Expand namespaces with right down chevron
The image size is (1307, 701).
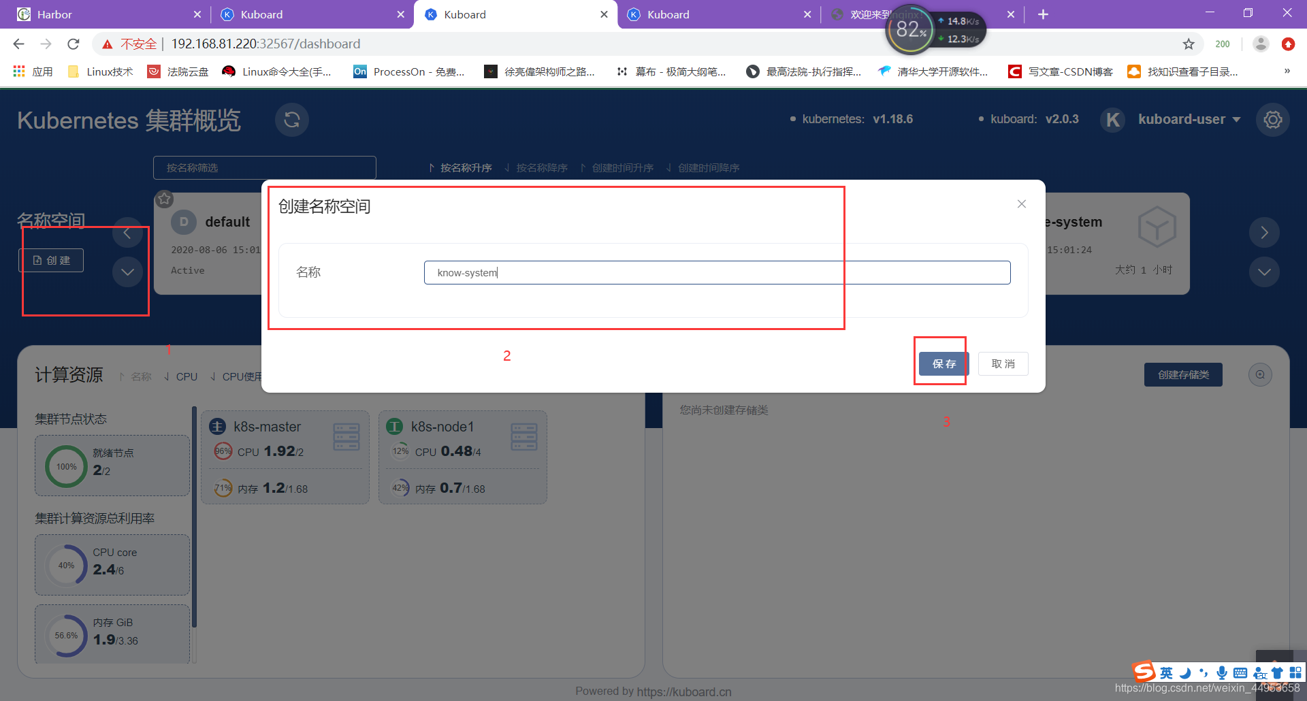(x=1264, y=272)
